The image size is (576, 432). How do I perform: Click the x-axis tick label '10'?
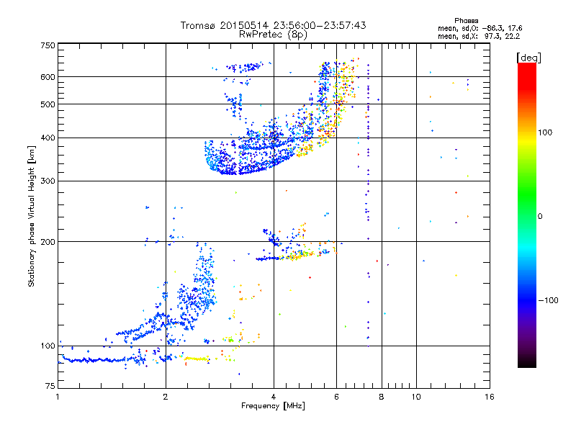pos(416,397)
